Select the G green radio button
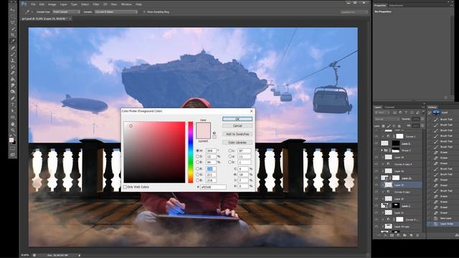This screenshot has width=459, height=258. pos(198,175)
